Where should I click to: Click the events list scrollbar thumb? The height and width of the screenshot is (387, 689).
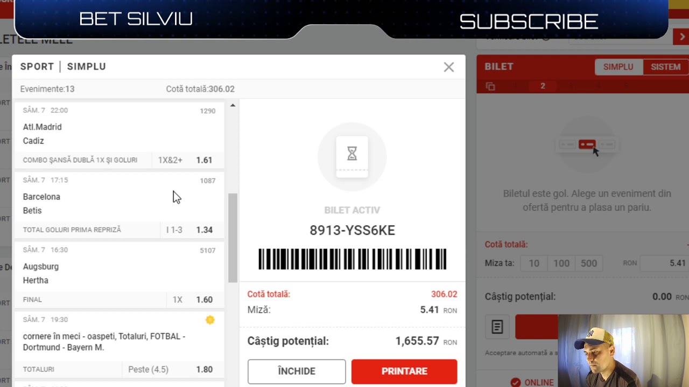coord(233,238)
